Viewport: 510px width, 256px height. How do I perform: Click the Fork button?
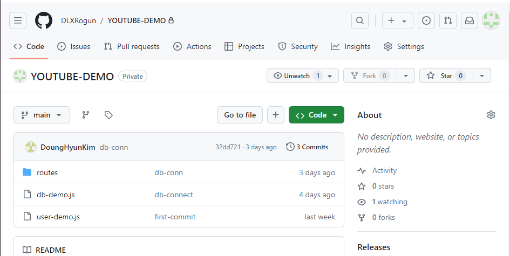pos(370,75)
